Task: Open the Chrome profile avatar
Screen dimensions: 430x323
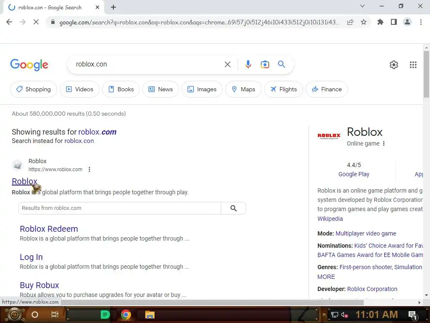Action: click(x=407, y=22)
